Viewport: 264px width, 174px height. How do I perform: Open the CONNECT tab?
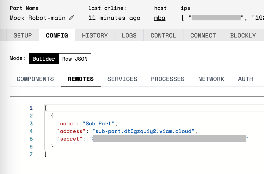(x=203, y=35)
